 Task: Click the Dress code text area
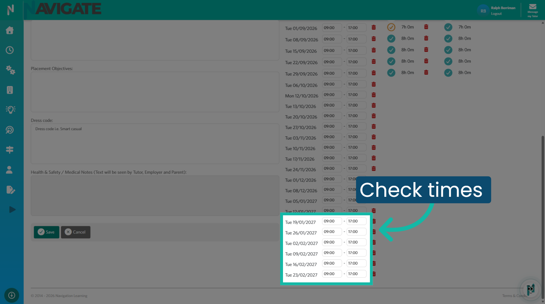coord(155,144)
